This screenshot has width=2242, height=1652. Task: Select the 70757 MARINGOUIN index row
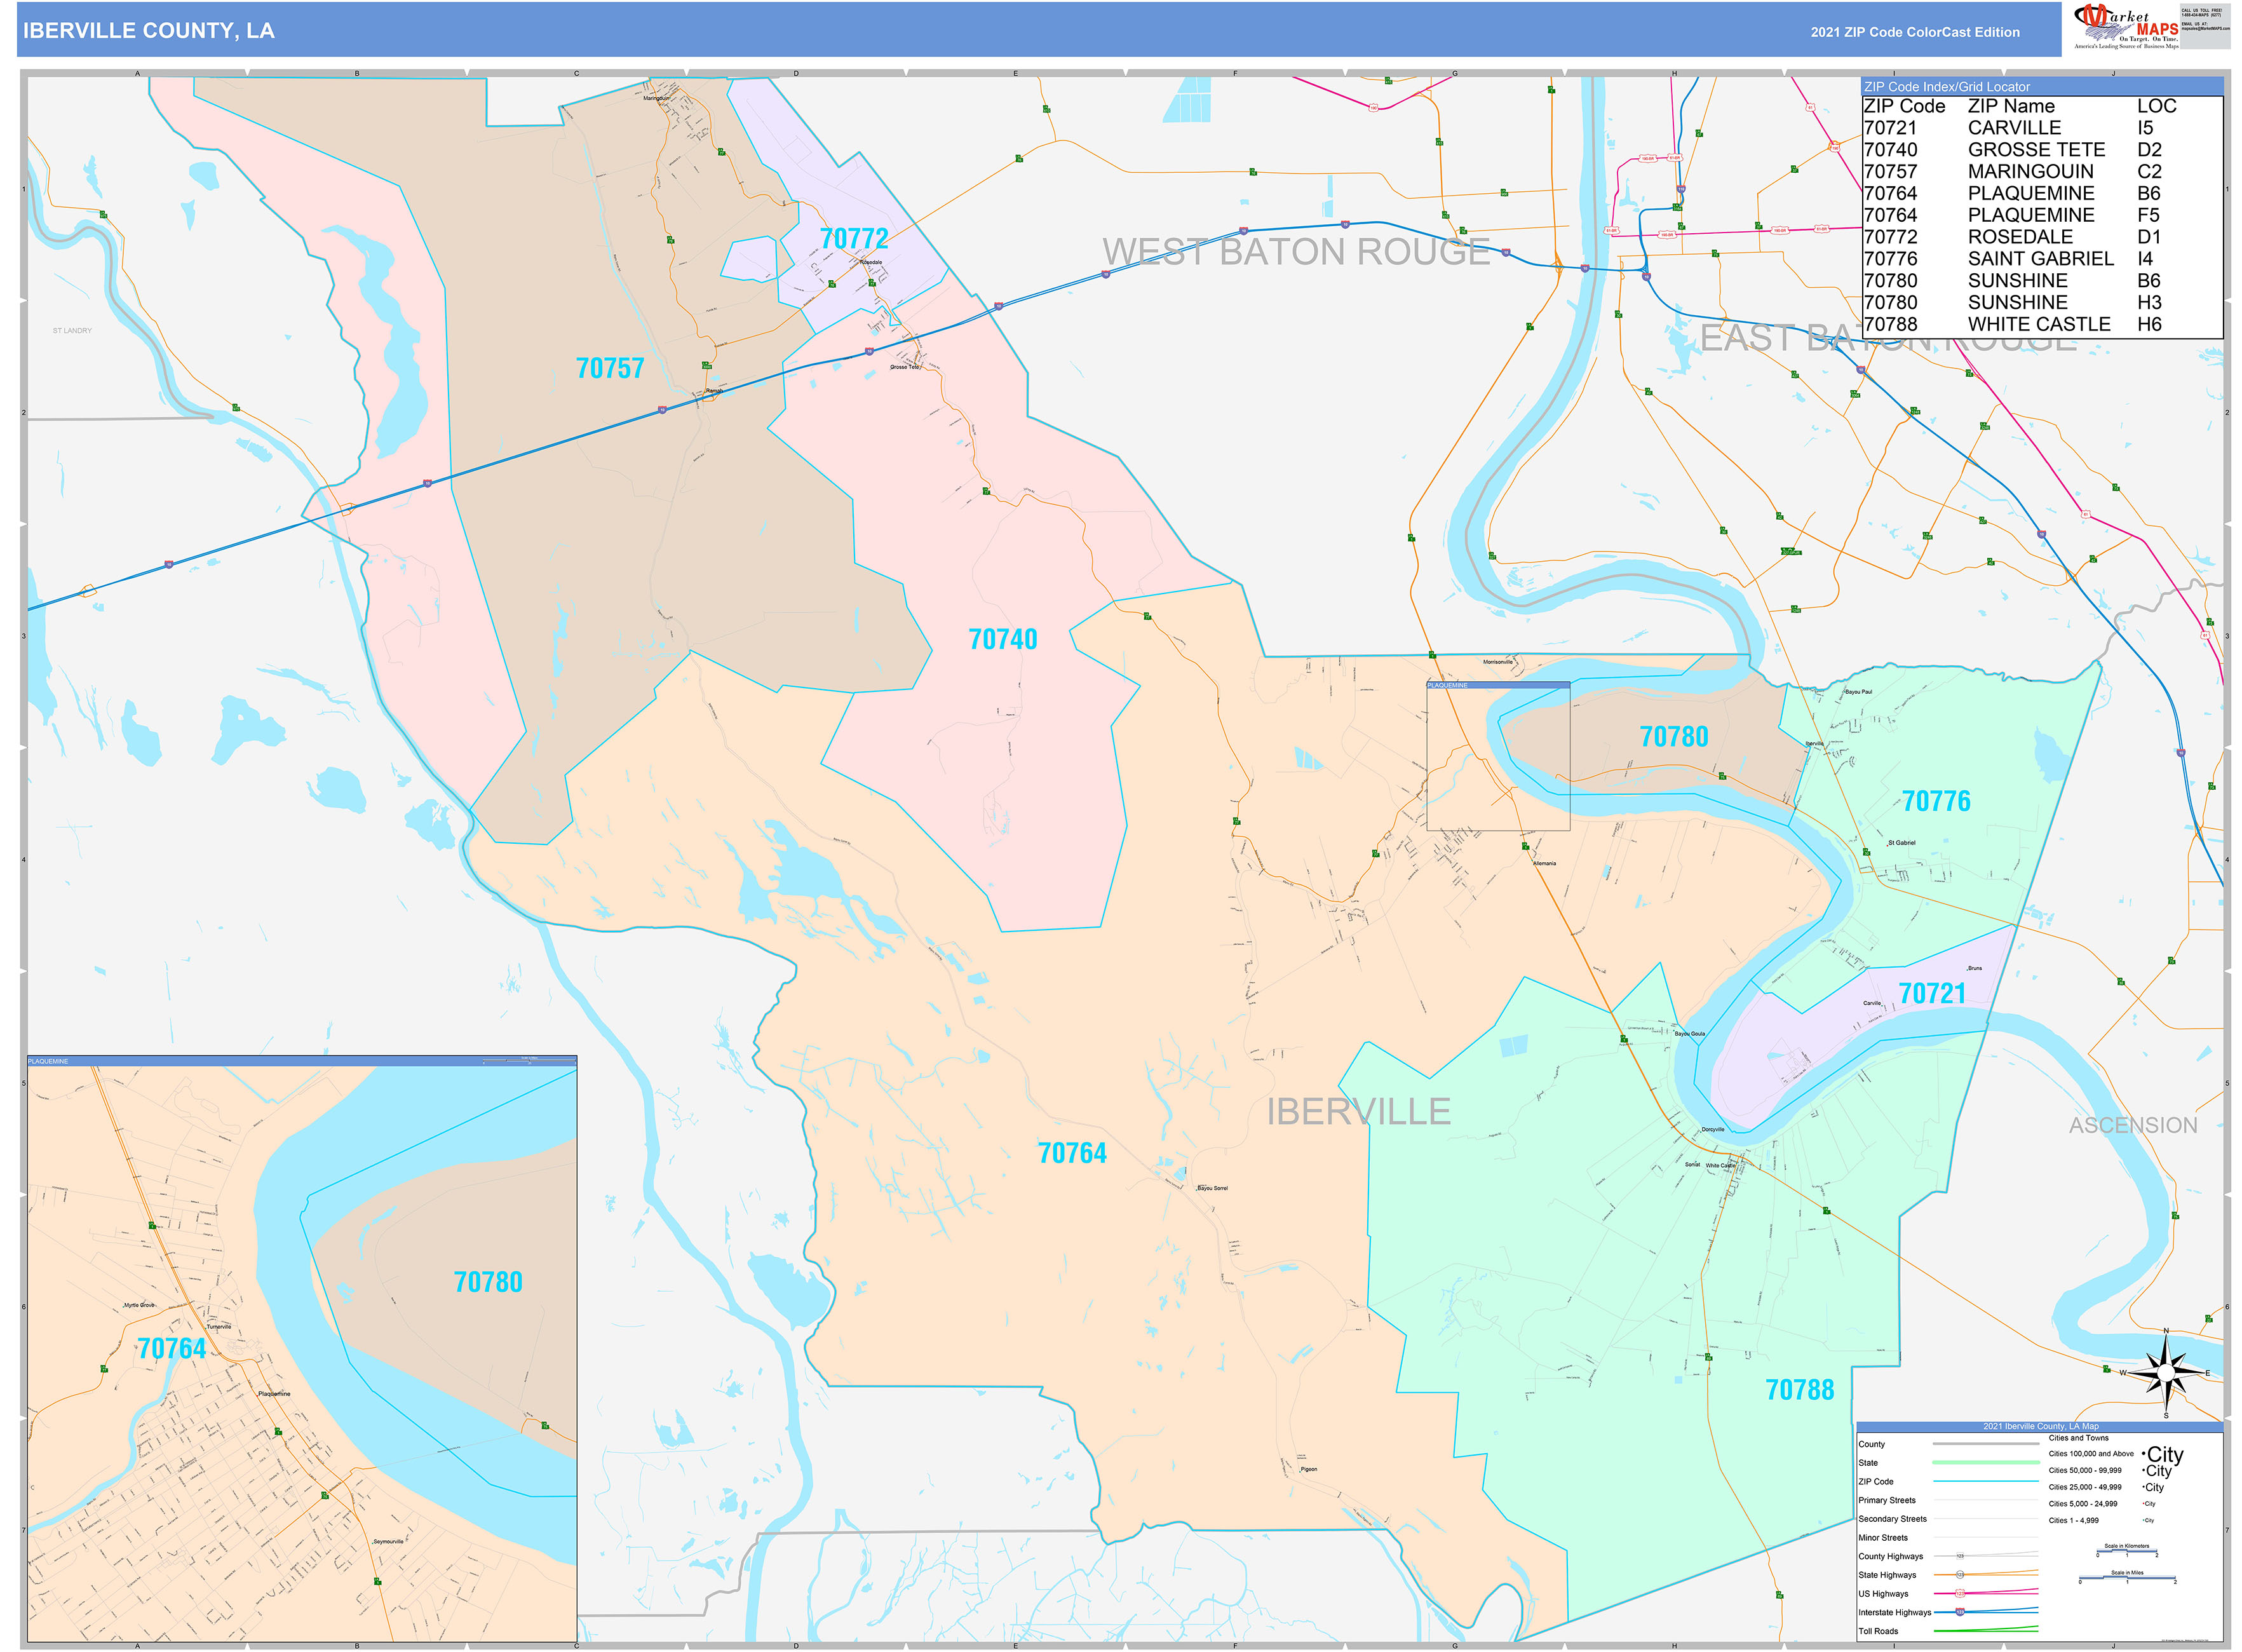coord(2042,172)
